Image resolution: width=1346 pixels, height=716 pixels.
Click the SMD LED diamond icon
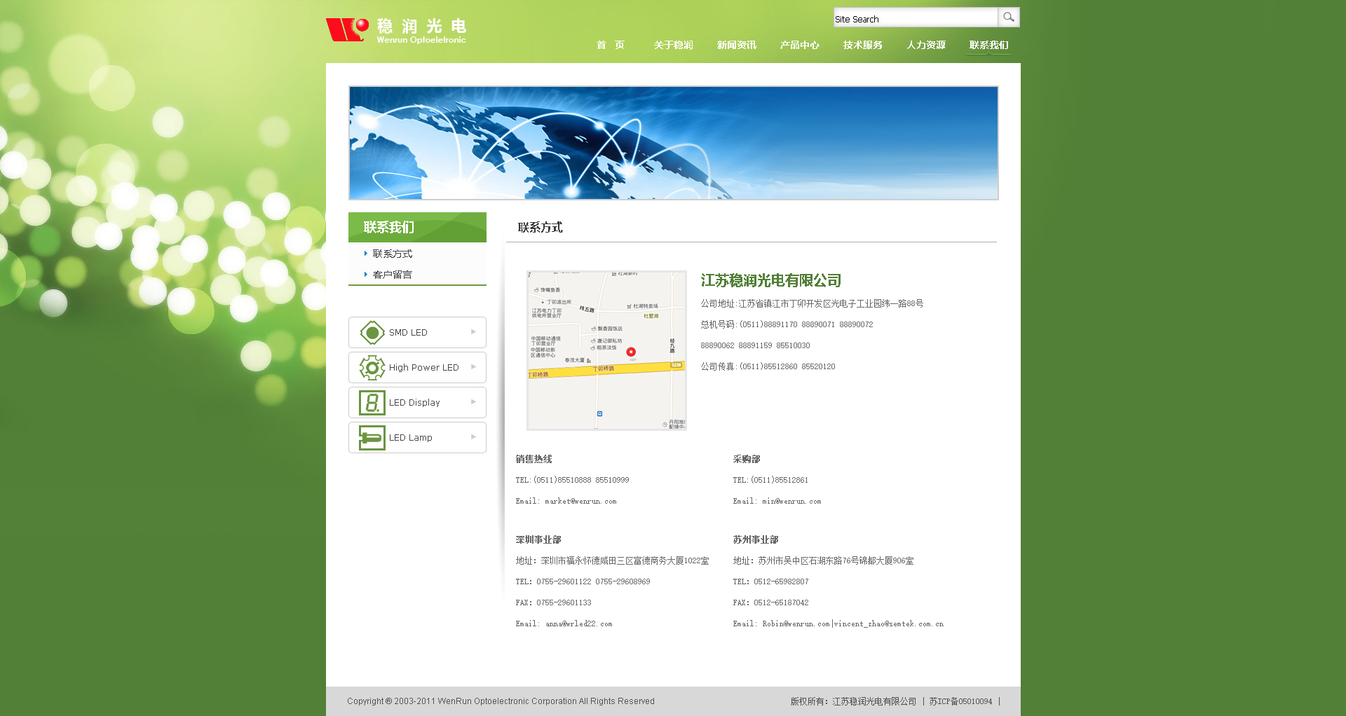click(x=372, y=333)
